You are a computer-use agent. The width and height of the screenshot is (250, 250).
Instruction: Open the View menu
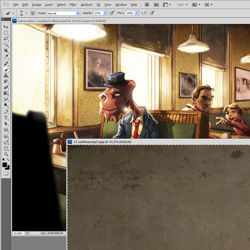click(108, 5)
